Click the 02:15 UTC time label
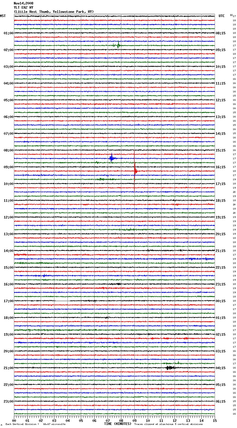 point(221,335)
